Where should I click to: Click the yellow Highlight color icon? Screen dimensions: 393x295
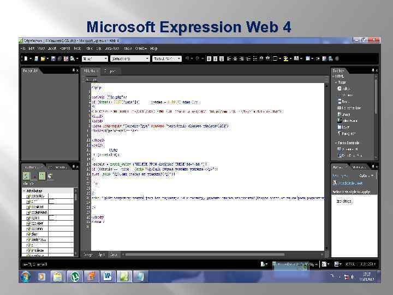(285, 58)
